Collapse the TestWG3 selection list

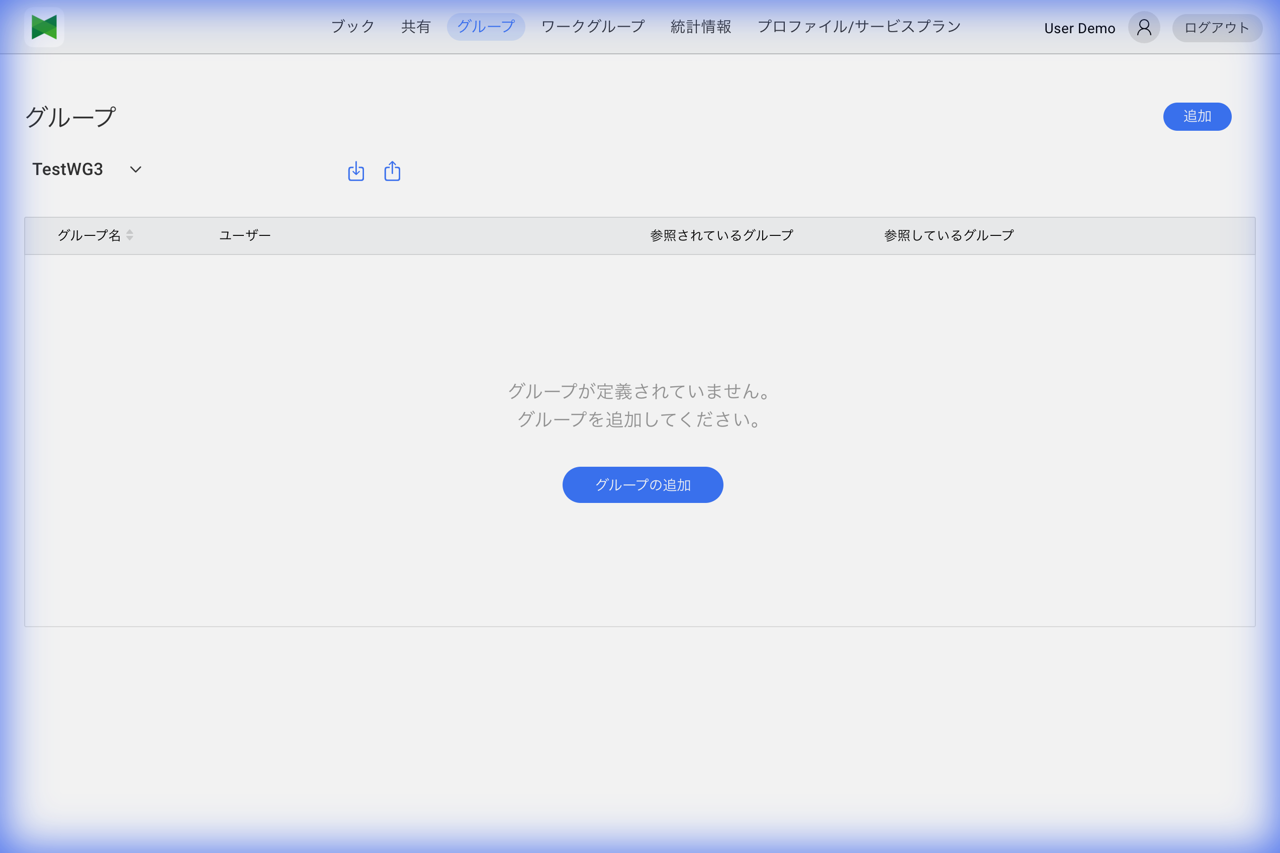pyautogui.click(x=135, y=169)
